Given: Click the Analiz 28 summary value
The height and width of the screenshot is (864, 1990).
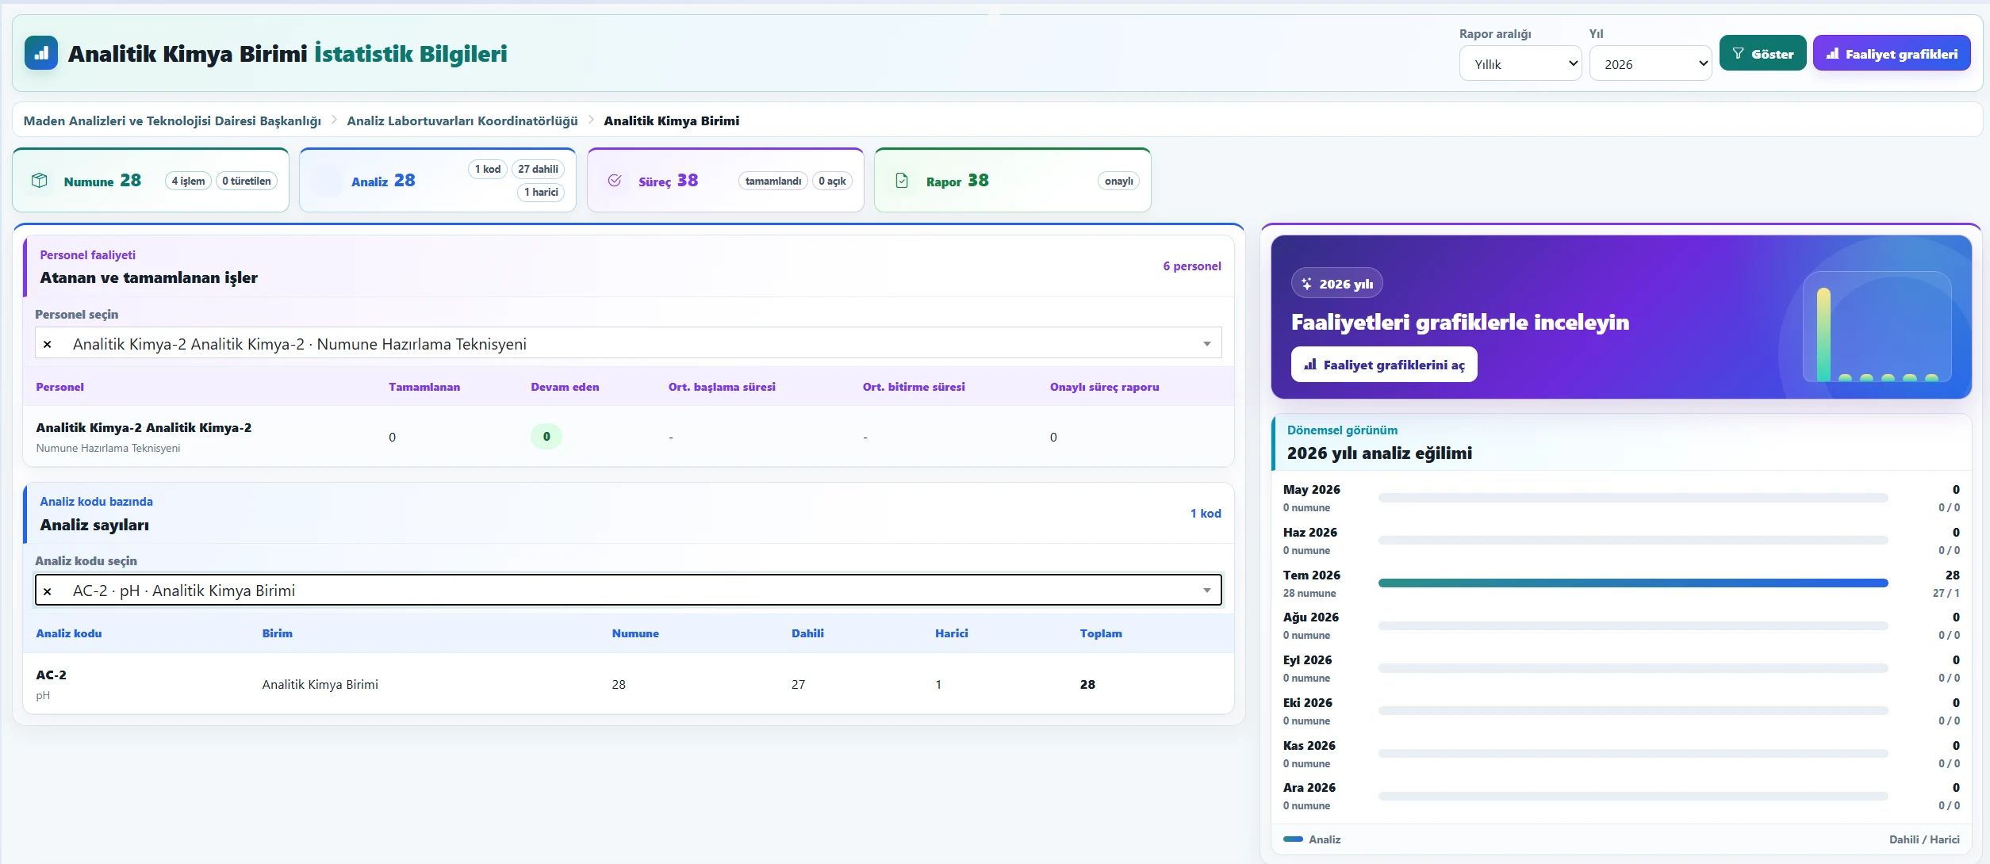Looking at the screenshot, I should (405, 180).
